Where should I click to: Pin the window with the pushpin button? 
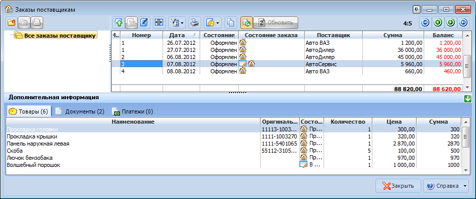tap(416, 10)
